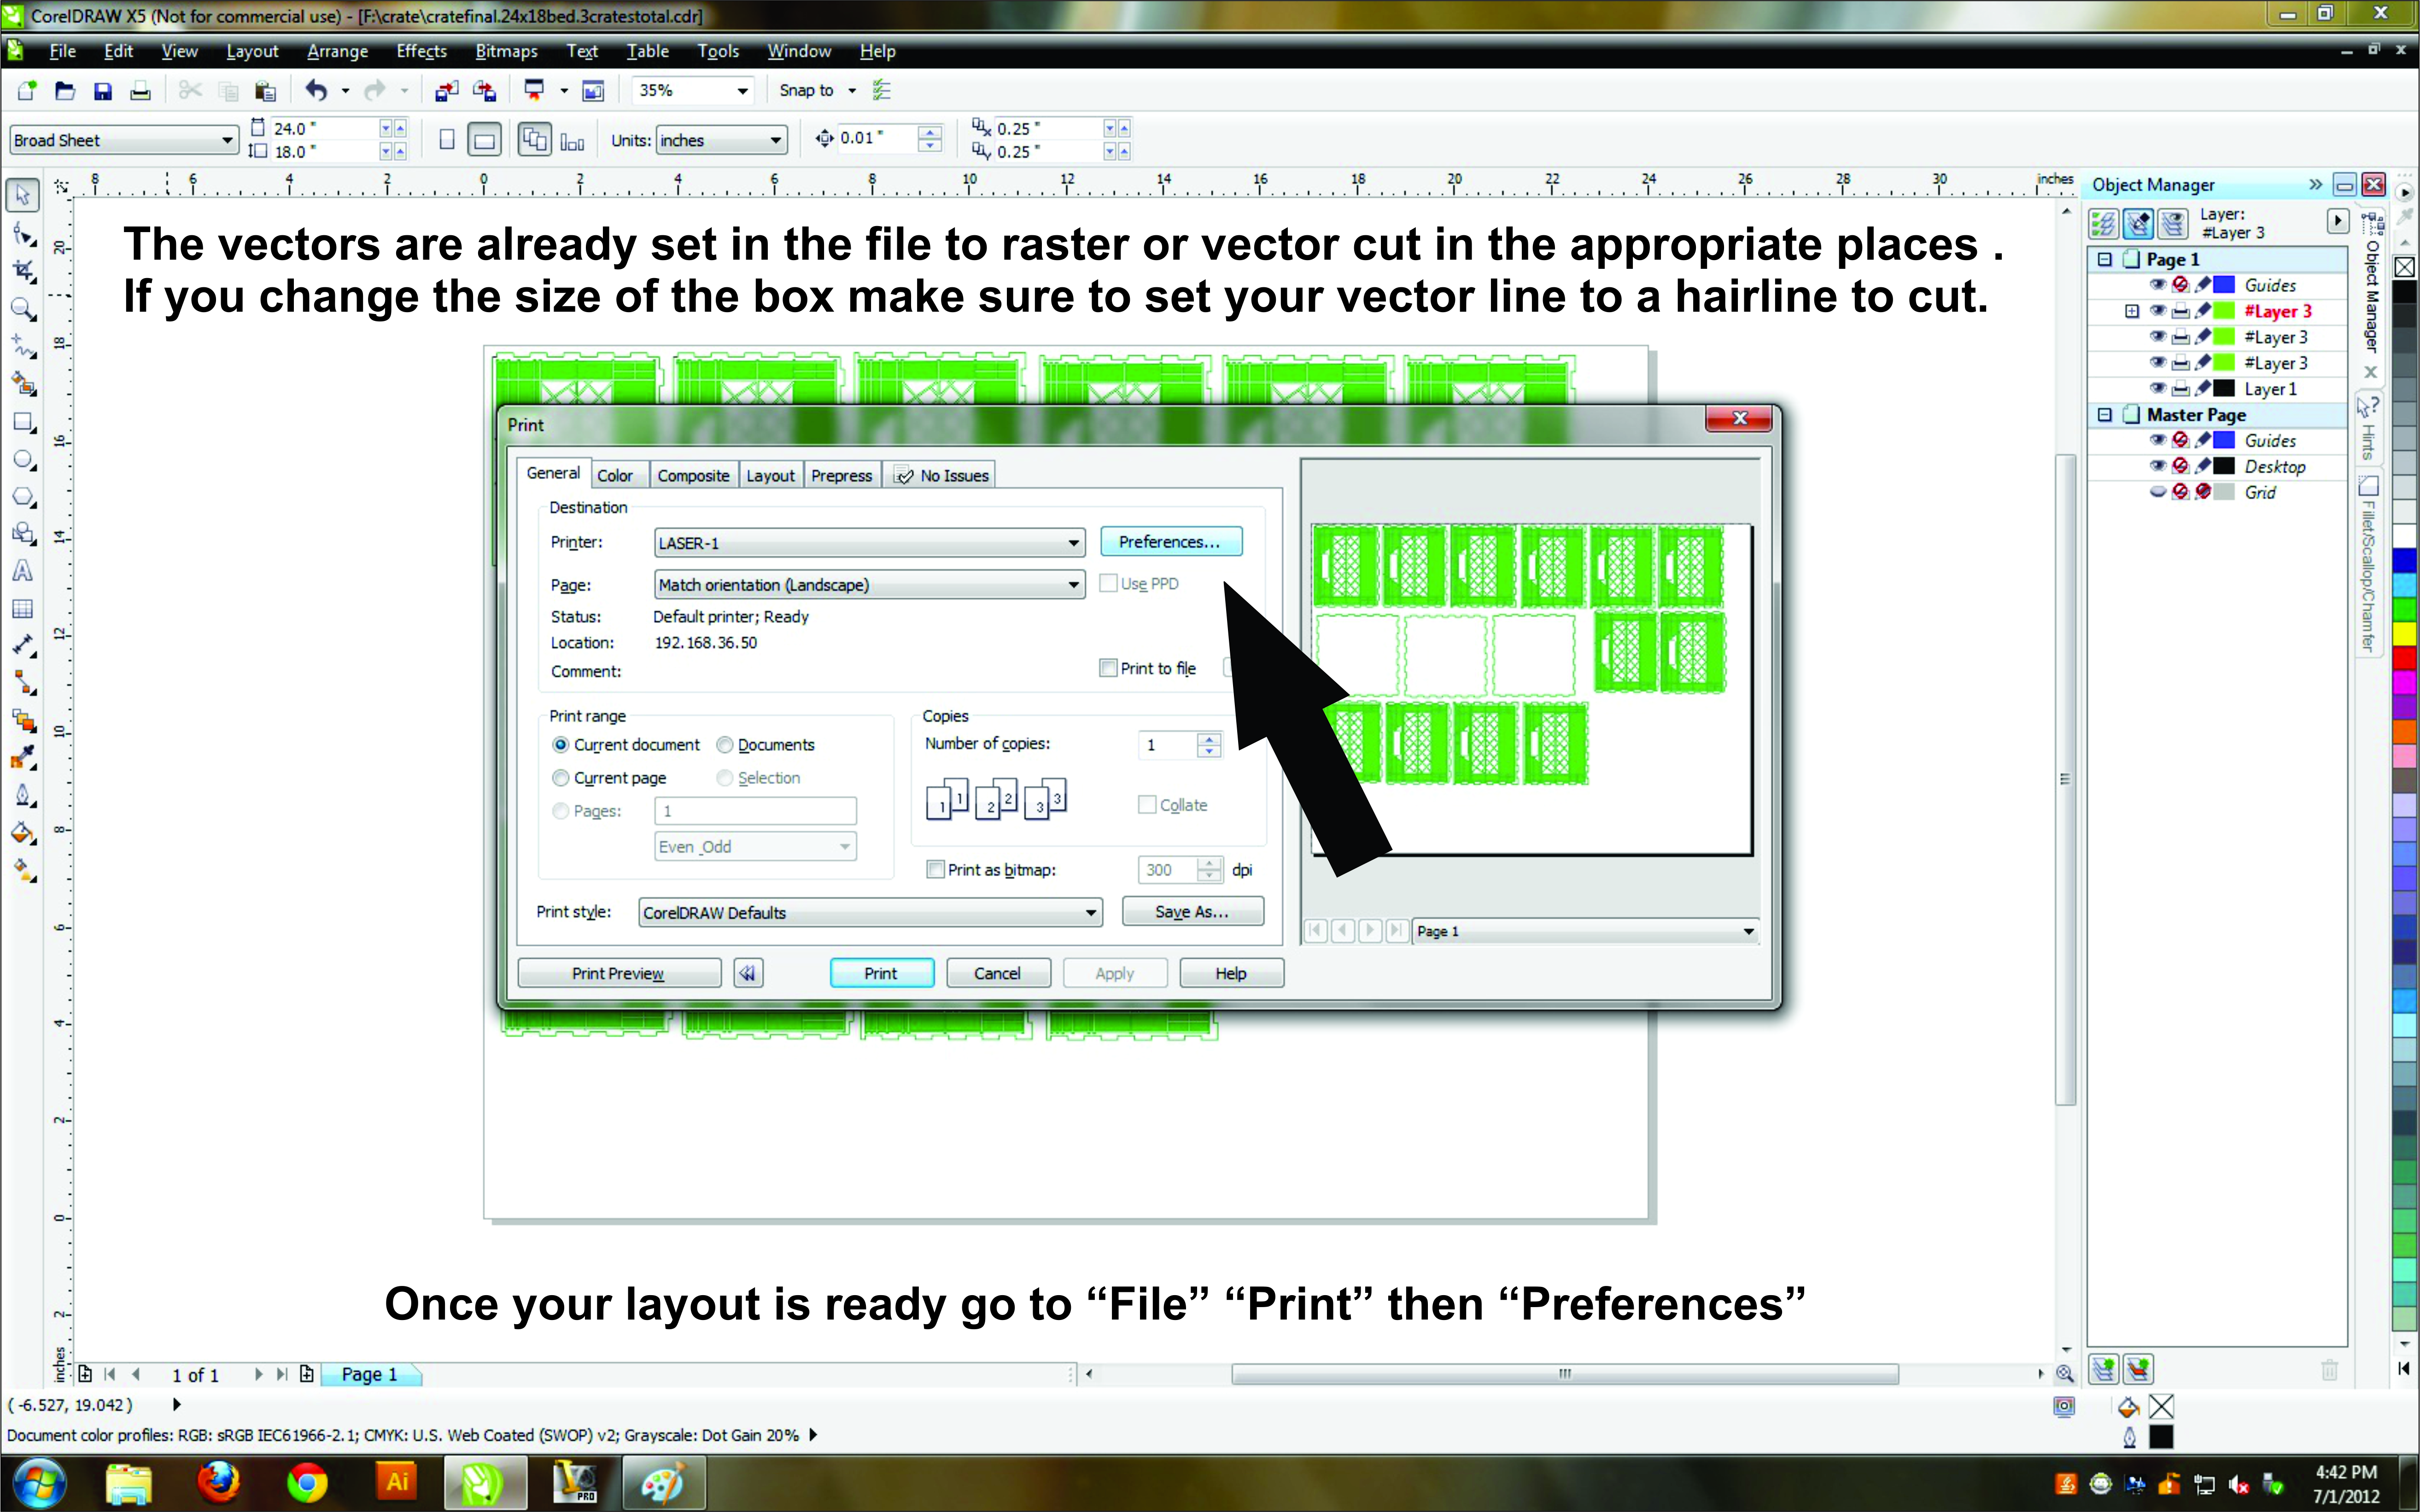Click the Print icon in toolbar
The image size is (2420, 1512).
pos(141,91)
